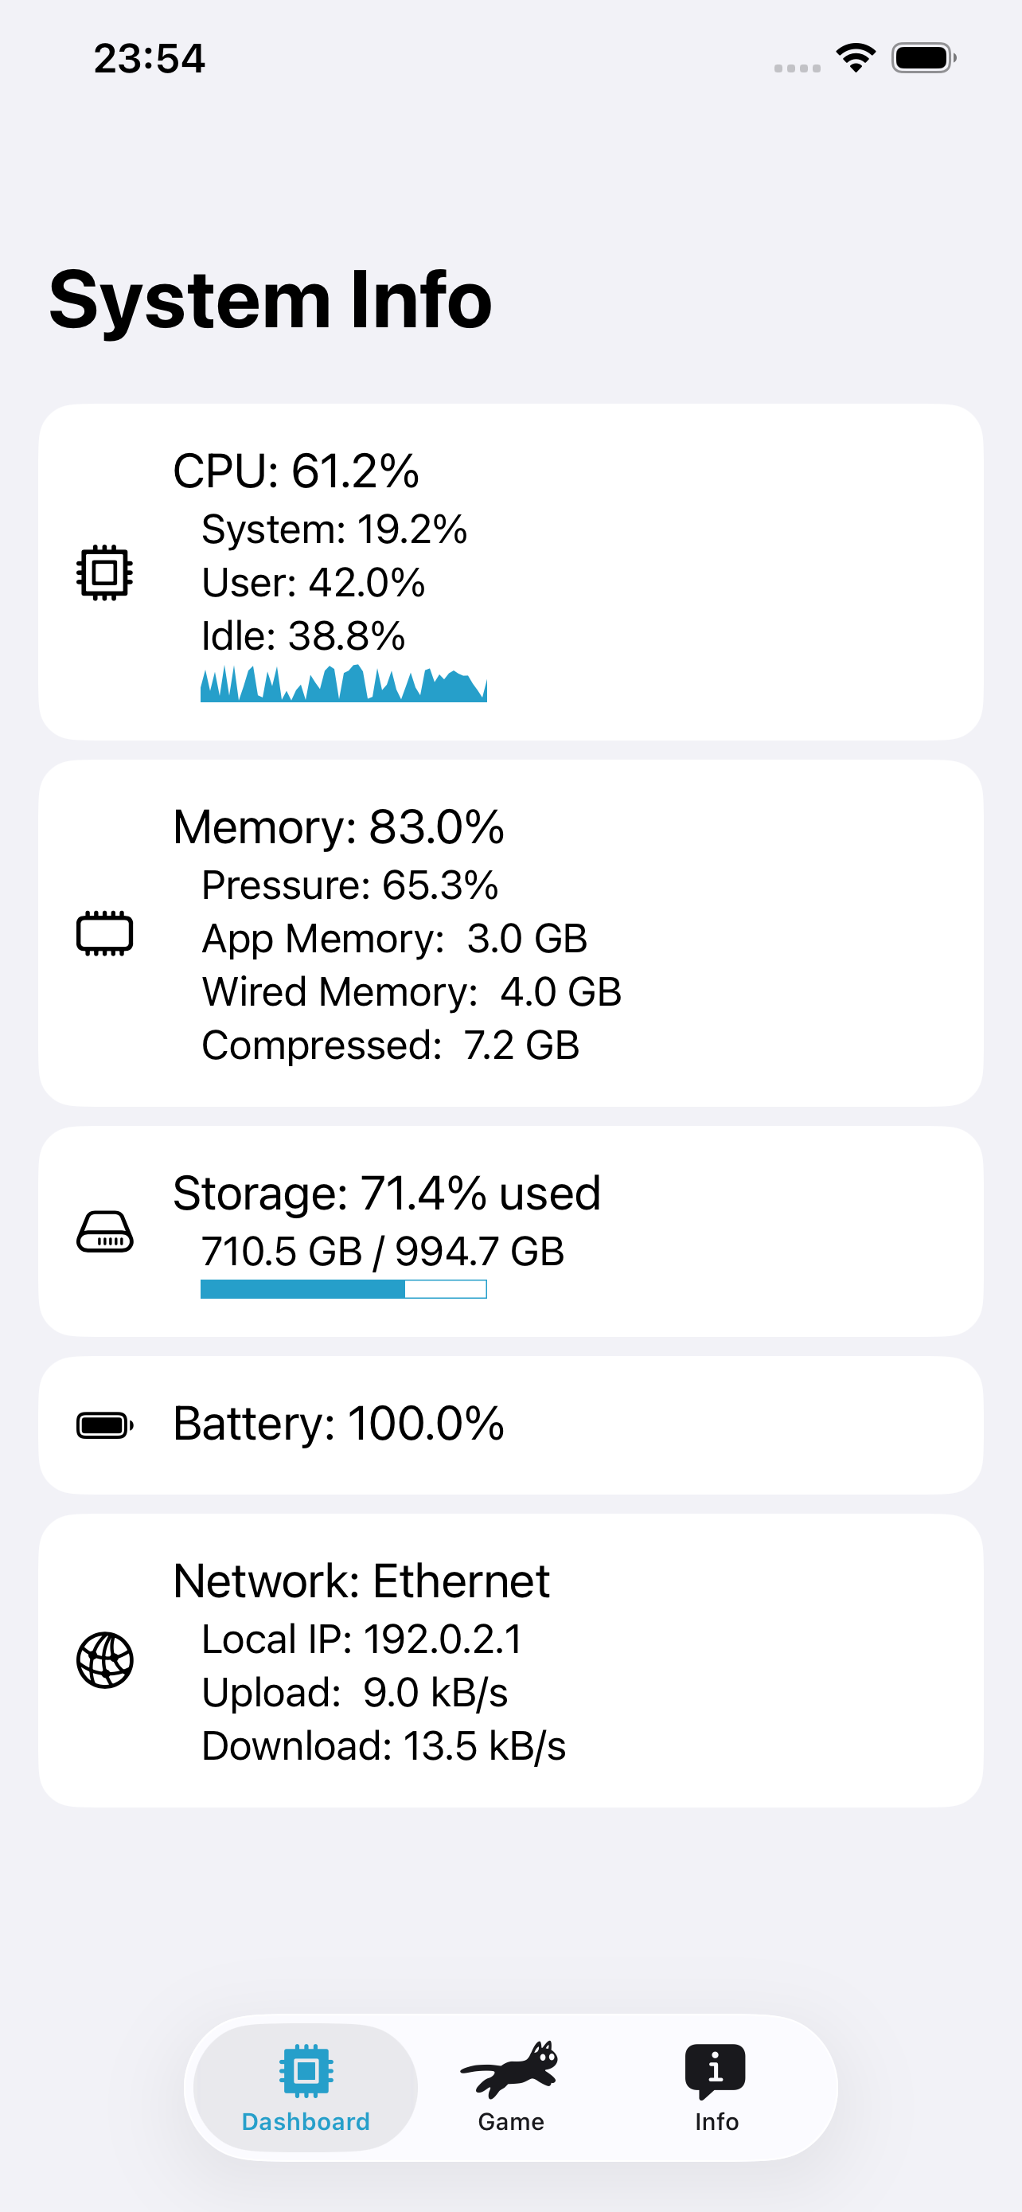The width and height of the screenshot is (1022, 2212).
Task: Open the Game tab label
Action: click(510, 2122)
